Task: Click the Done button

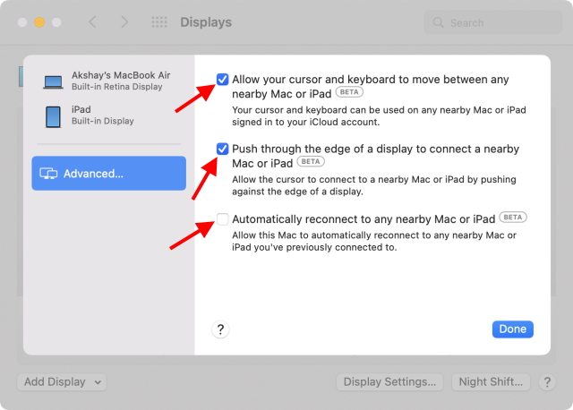Action: [x=512, y=329]
